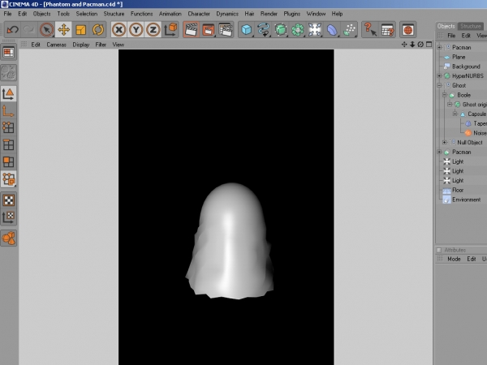Click the greyed Redo arrow icon
The image size is (487, 365).
[x=29, y=30]
